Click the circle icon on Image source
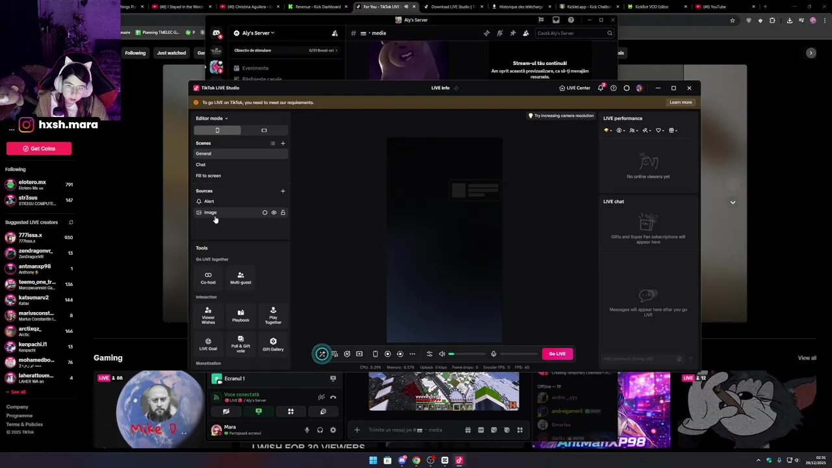 coord(265,213)
